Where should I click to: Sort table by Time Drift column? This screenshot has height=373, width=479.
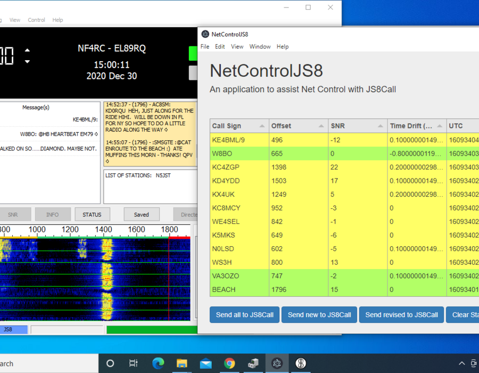point(417,126)
